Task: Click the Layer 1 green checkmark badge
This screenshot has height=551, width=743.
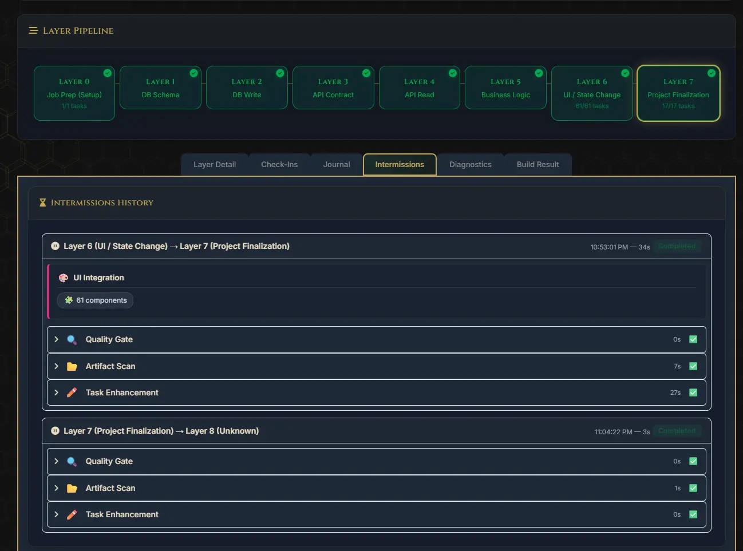Action: tap(193, 73)
